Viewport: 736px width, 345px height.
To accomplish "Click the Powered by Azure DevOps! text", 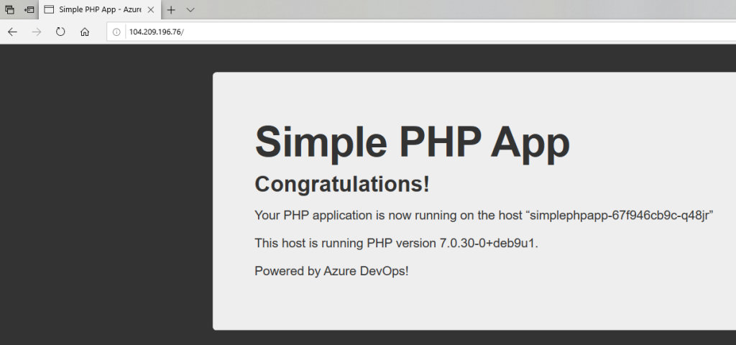I will pos(331,271).
